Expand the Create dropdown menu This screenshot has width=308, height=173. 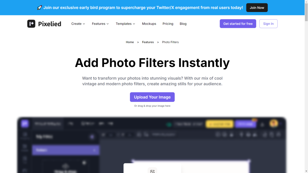pos(78,24)
